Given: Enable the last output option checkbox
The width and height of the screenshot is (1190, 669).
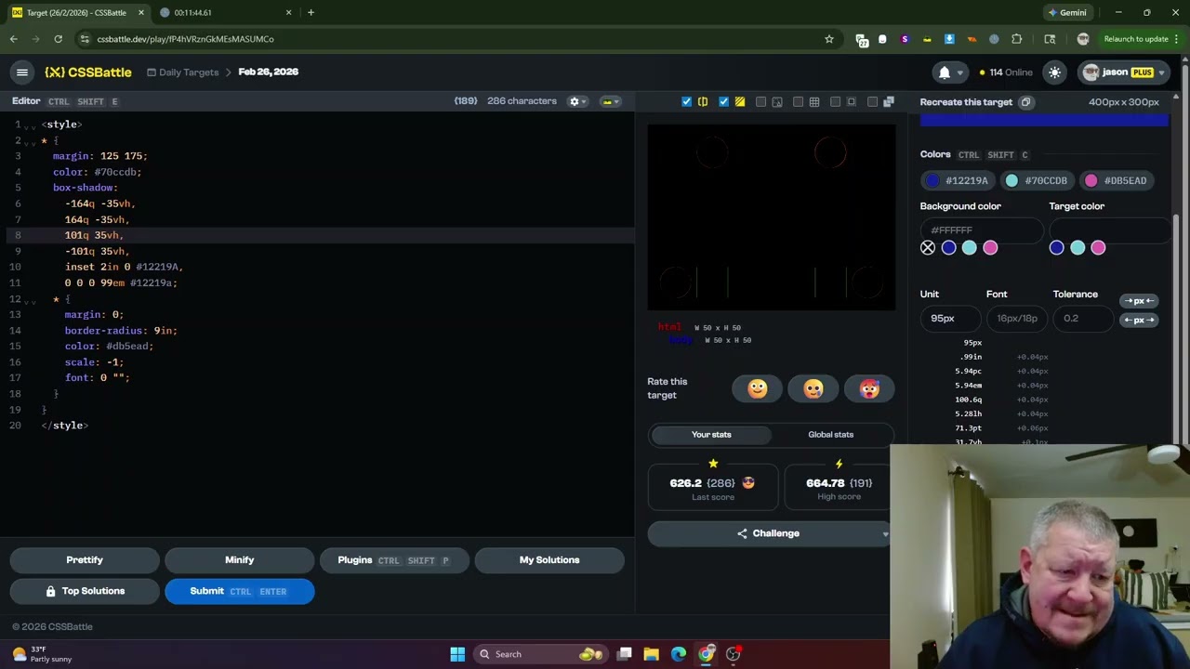Looking at the screenshot, I should pos(872,101).
